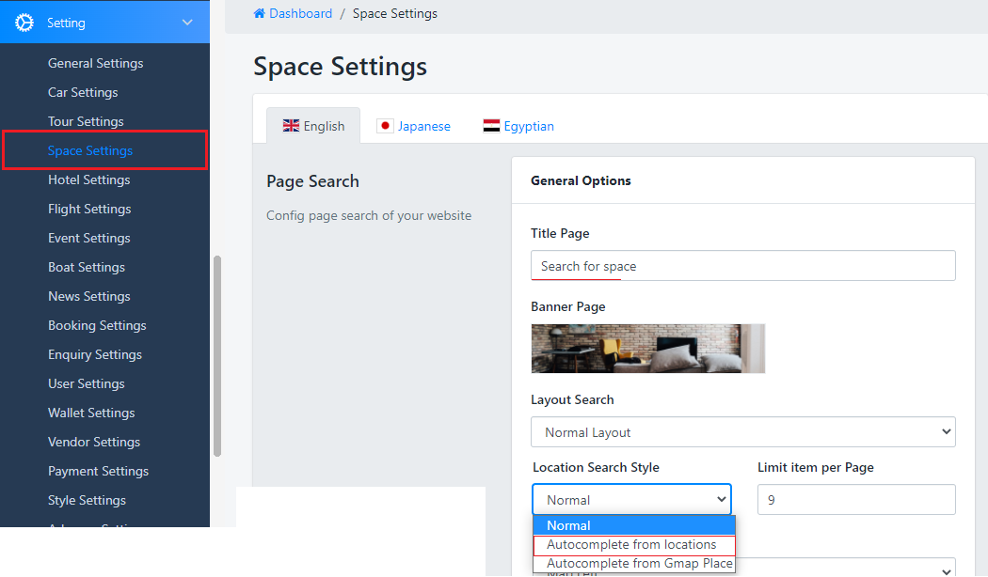Select Autocomplete from Gmap Place option

(x=639, y=564)
